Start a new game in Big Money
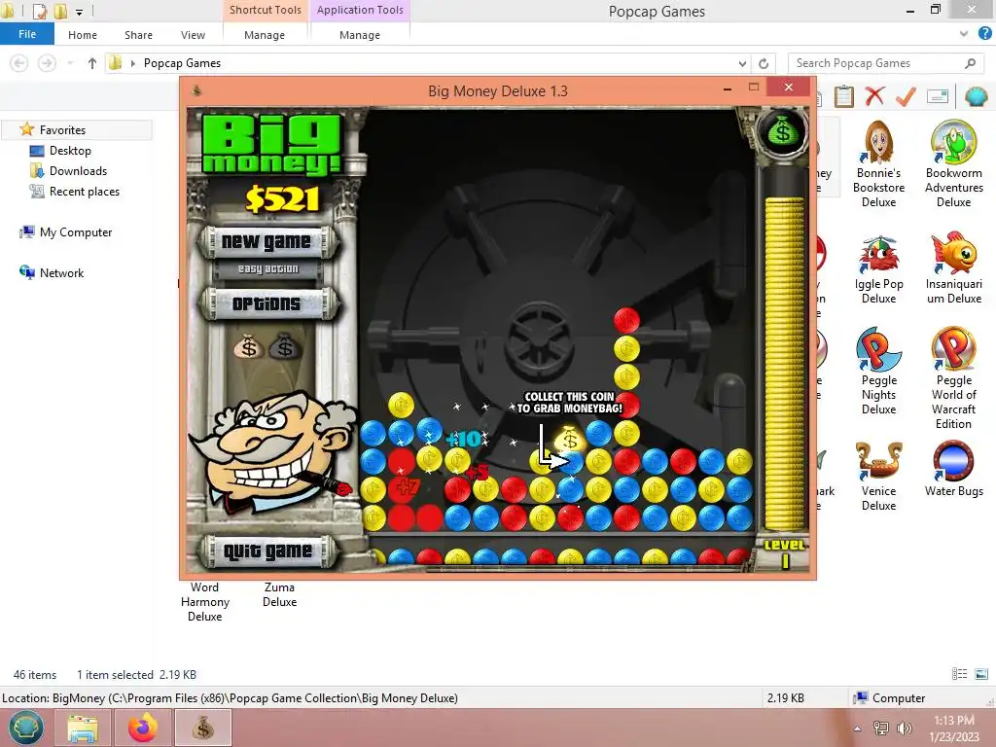 pos(267,242)
